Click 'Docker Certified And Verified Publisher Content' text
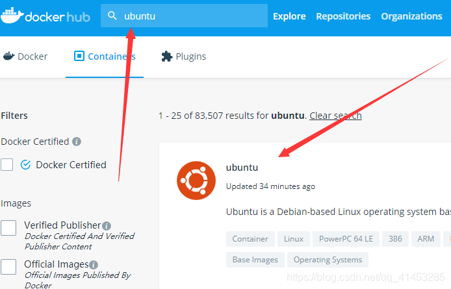 pos(79,241)
